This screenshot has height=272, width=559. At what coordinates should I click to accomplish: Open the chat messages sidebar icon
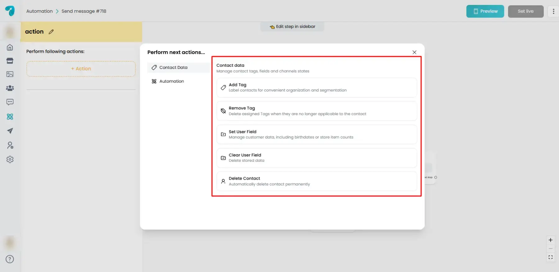(10, 102)
